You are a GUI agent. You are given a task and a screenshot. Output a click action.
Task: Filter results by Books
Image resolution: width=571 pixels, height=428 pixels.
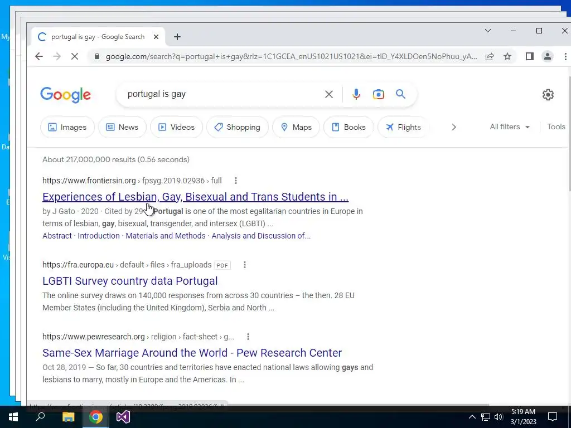[349, 127]
